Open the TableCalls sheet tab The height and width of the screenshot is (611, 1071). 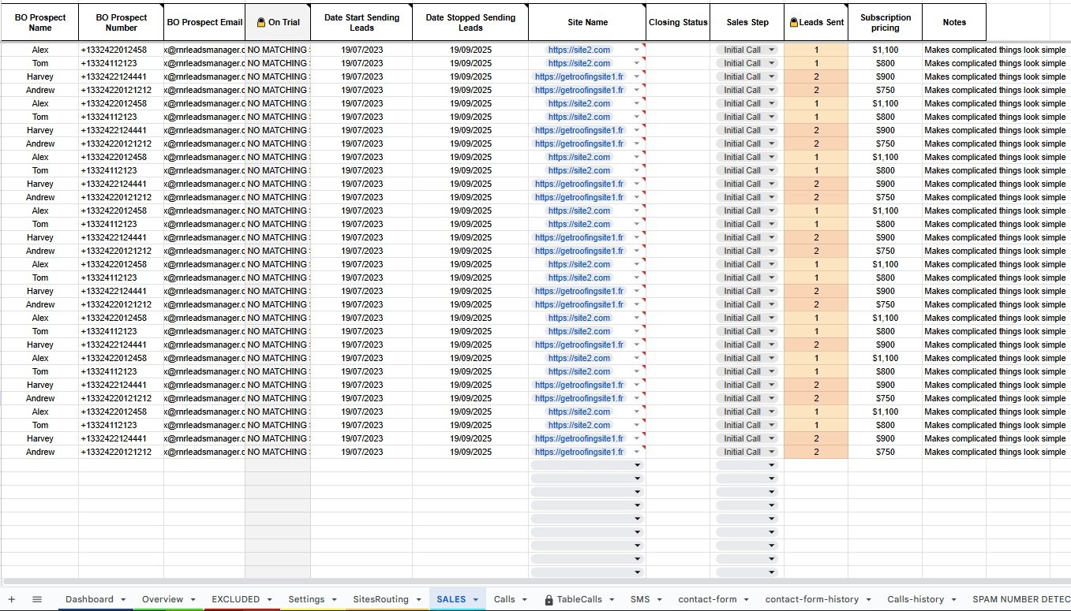579,599
